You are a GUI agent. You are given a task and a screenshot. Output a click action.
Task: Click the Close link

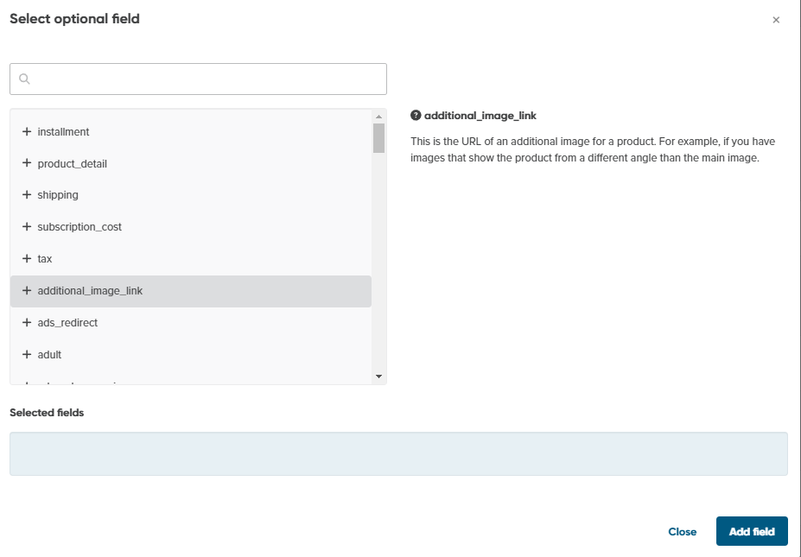(x=682, y=532)
